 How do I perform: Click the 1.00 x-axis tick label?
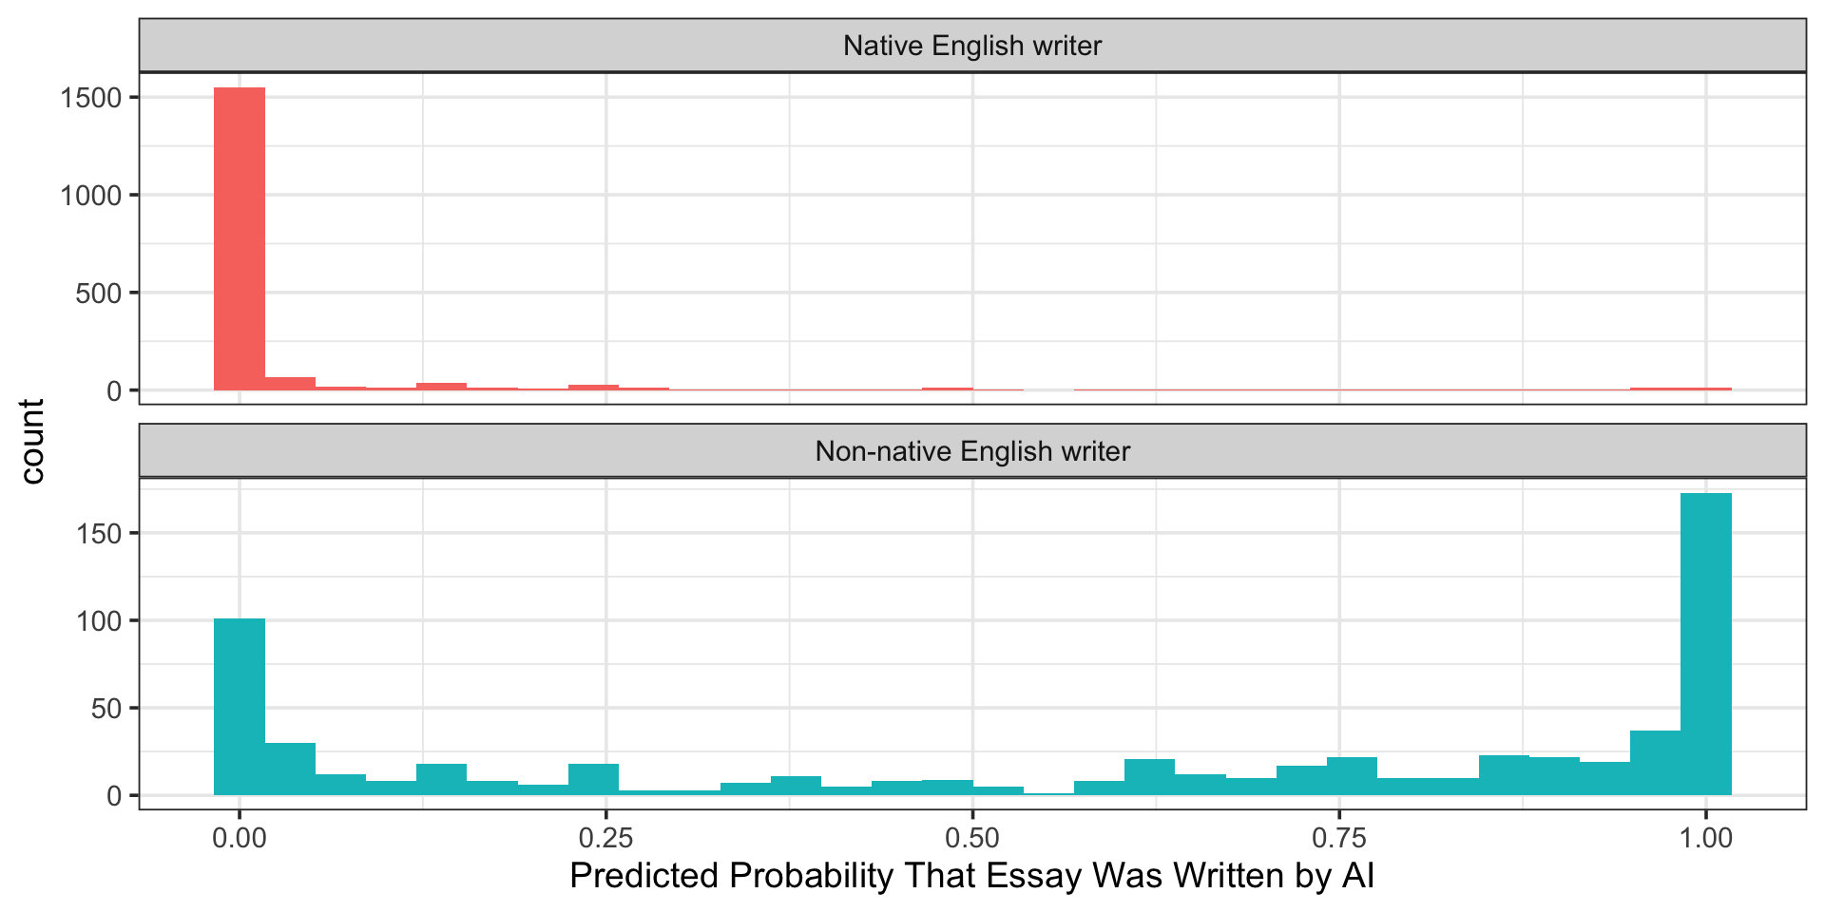point(1706,838)
